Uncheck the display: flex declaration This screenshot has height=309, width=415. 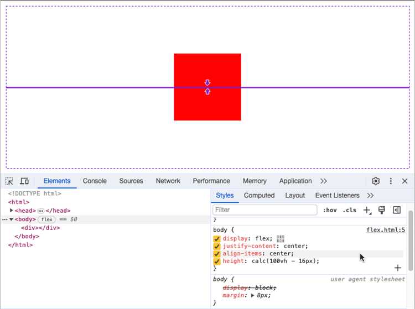[x=217, y=239]
